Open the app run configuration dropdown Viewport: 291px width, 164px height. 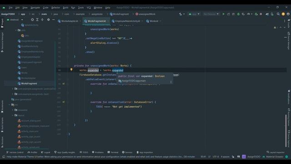coord(194,14)
